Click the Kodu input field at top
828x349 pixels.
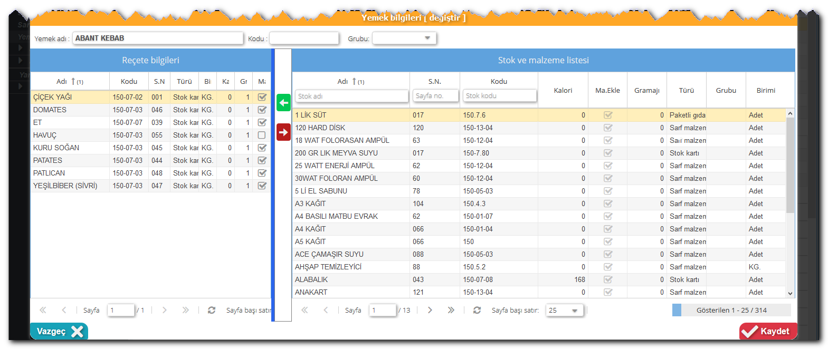click(304, 38)
